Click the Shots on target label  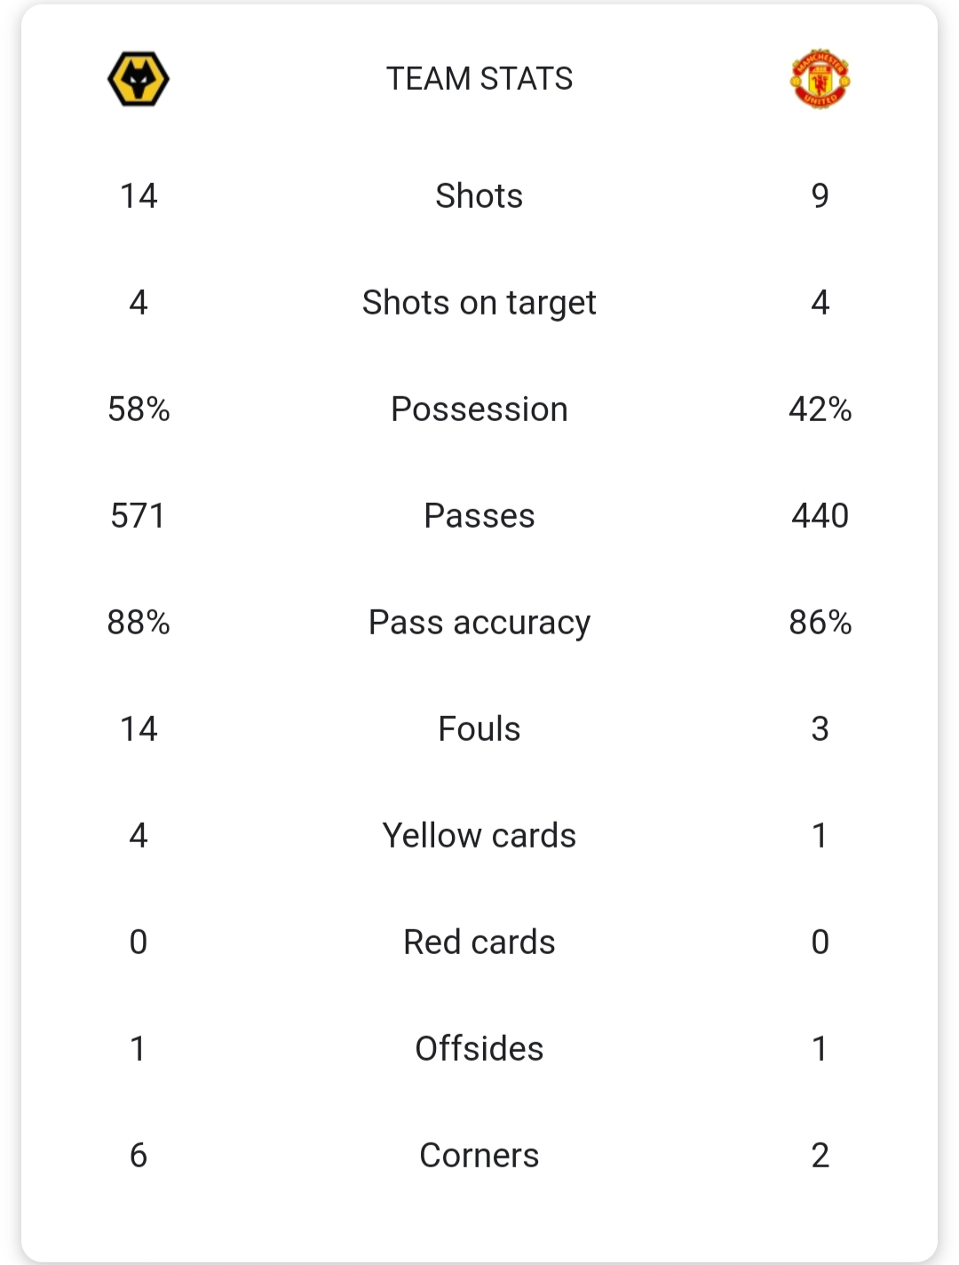479,303
